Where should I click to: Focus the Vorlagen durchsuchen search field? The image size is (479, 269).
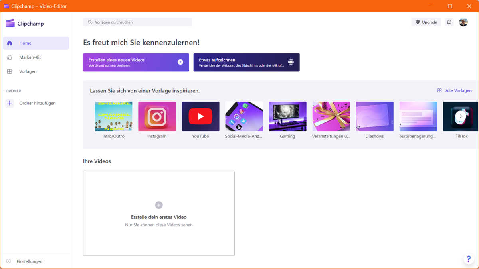[x=137, y=22]
